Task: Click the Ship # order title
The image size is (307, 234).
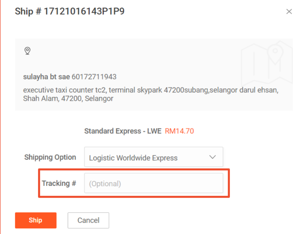Action: [x=70, y=11]
